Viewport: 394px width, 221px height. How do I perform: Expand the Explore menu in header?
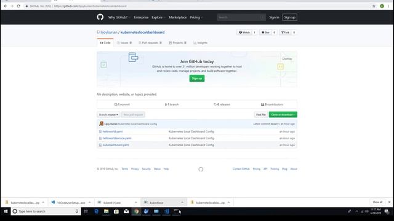click(158, 17)
